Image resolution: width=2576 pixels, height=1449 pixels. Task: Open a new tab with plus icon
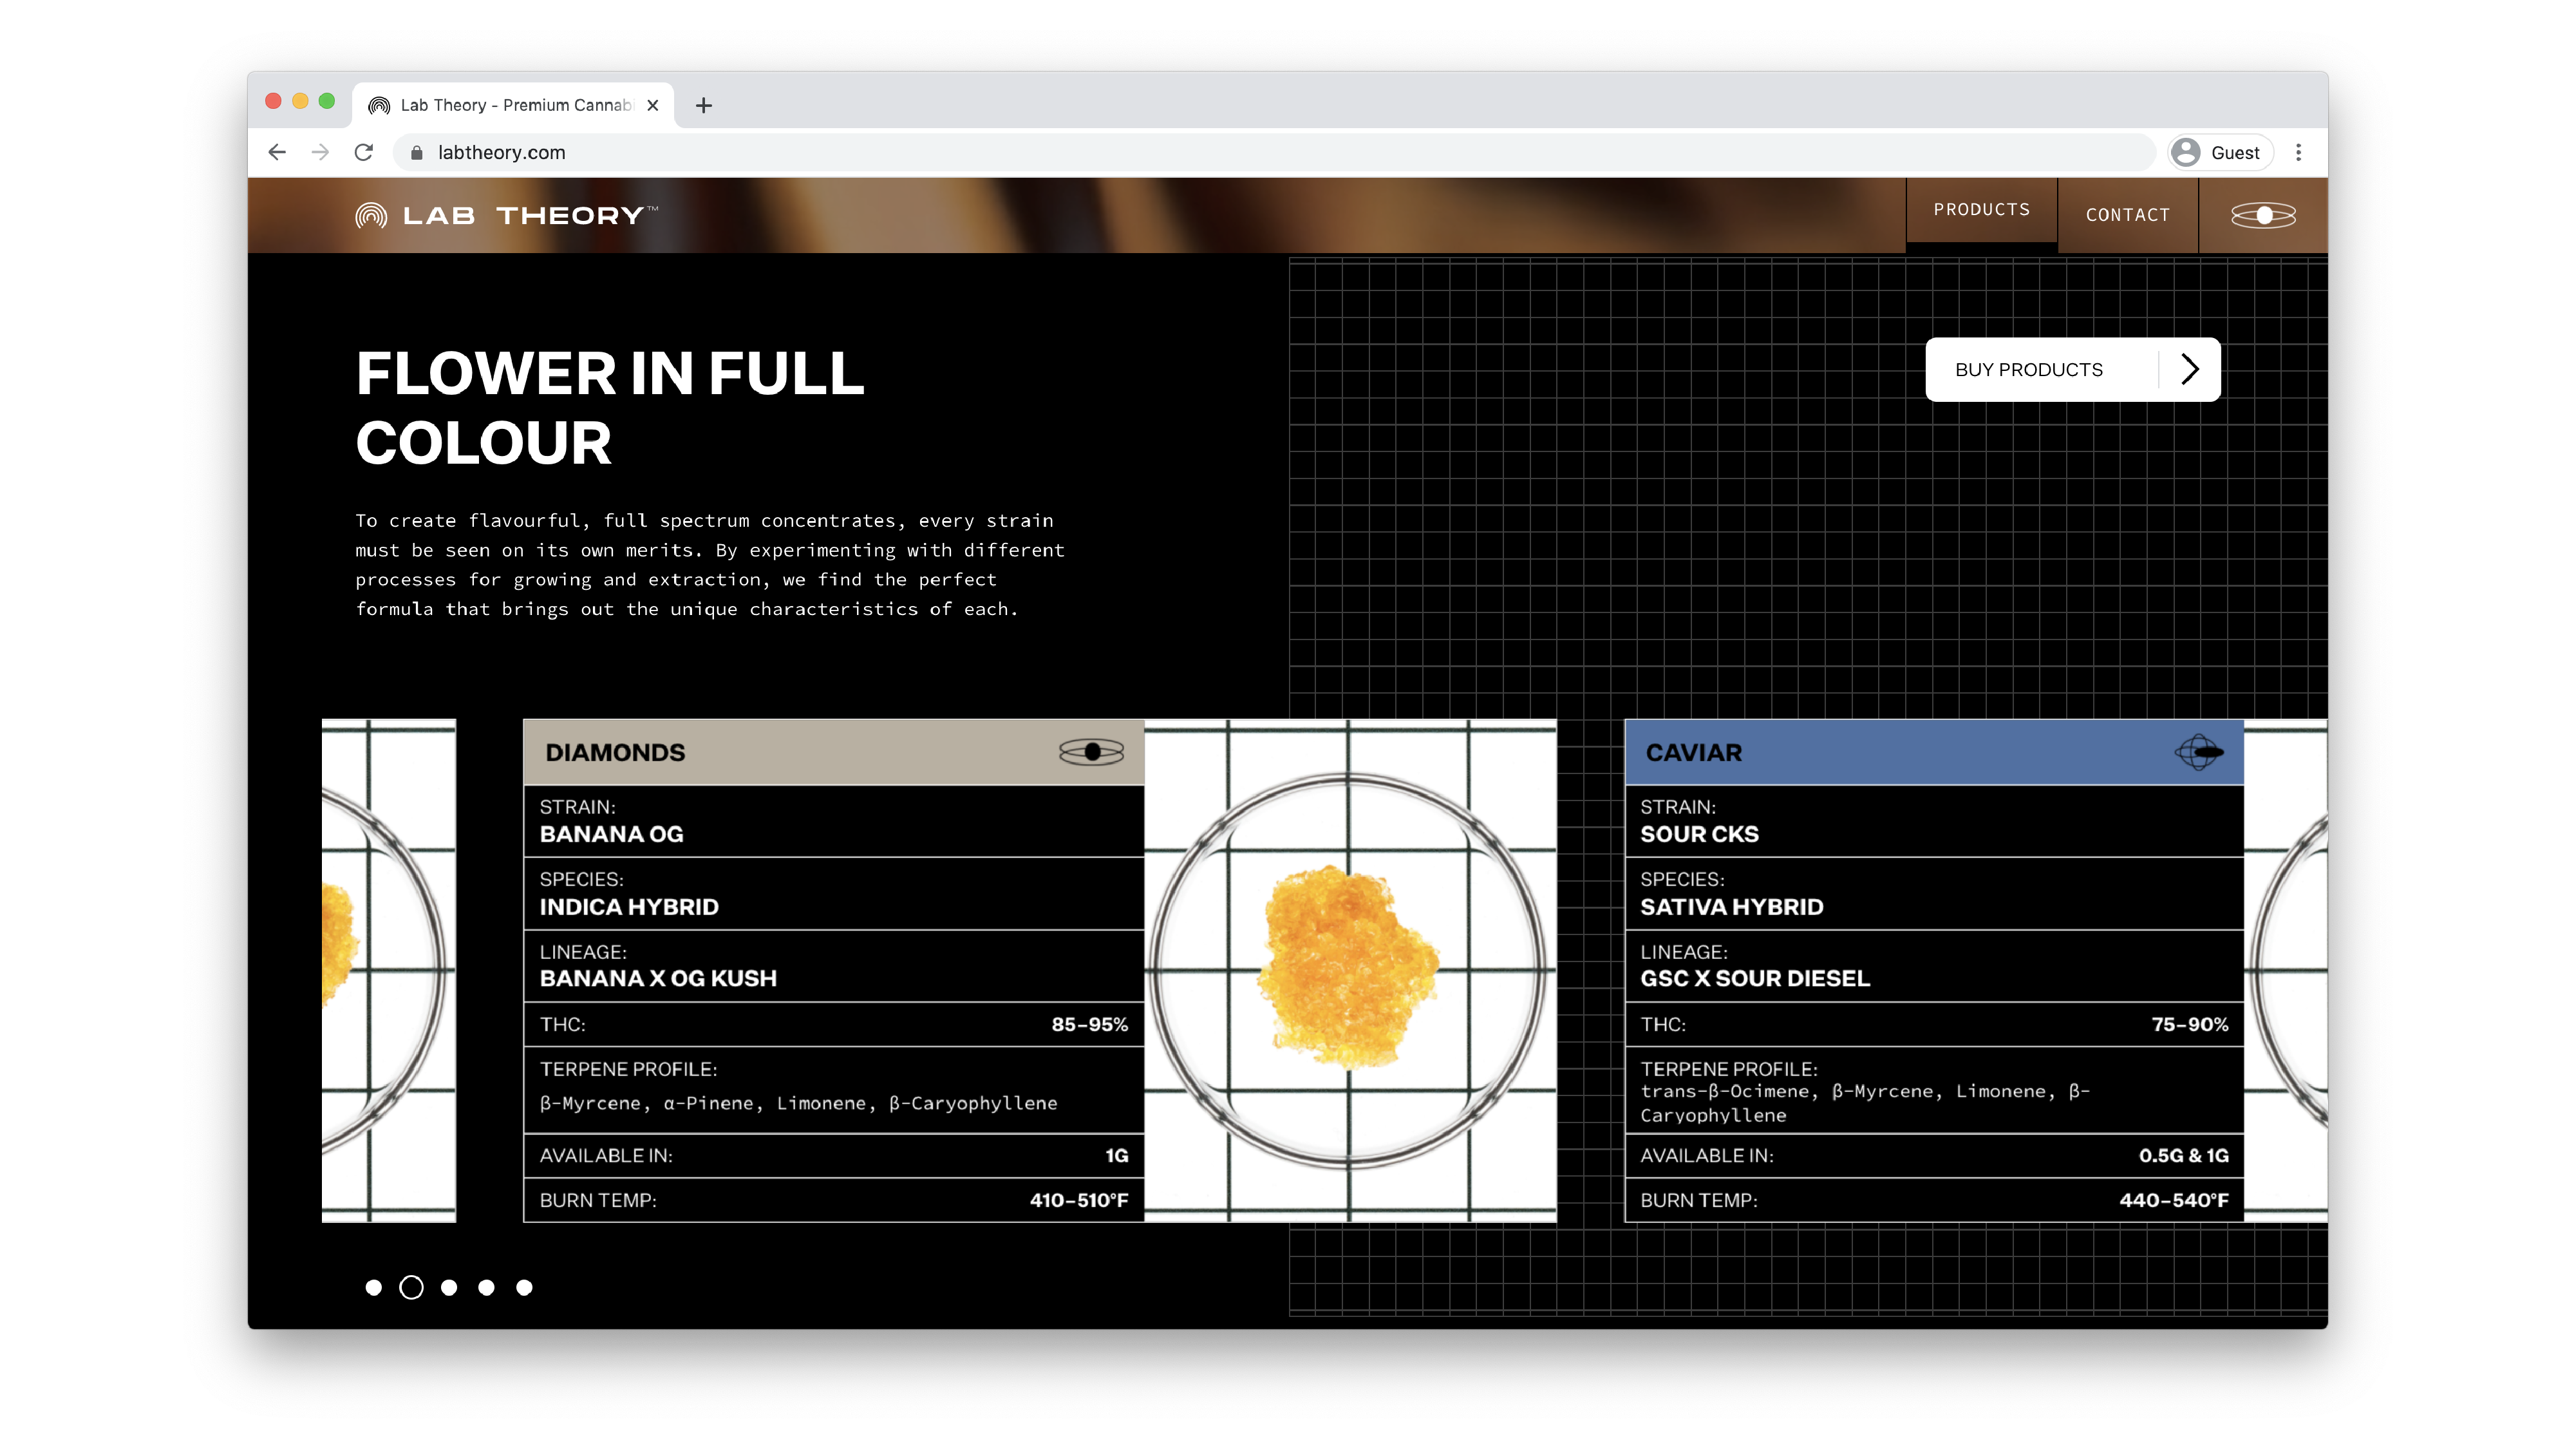[x=704, y=105]
